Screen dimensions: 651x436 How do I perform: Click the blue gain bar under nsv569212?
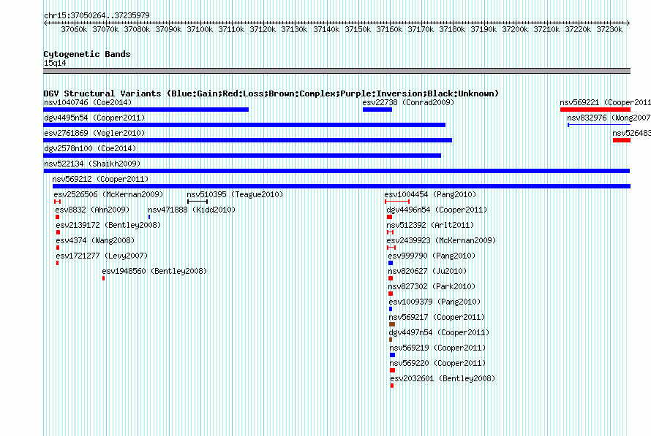click(342, 186)
